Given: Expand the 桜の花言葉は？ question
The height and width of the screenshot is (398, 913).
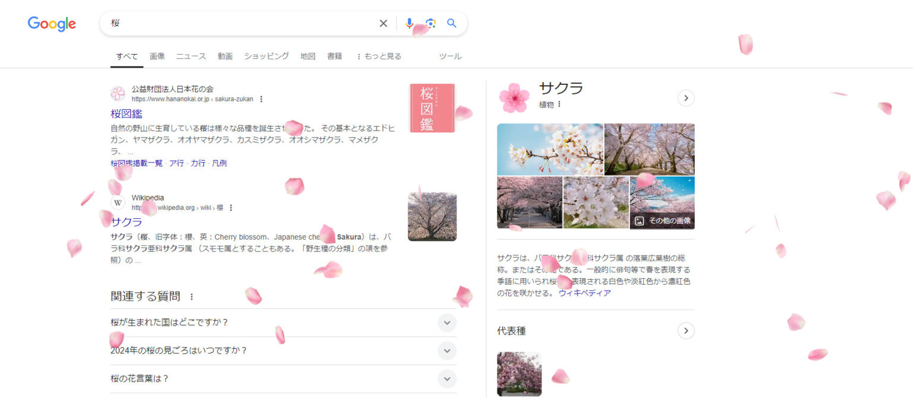Looking at the screenshot, I should pos(447,378).
